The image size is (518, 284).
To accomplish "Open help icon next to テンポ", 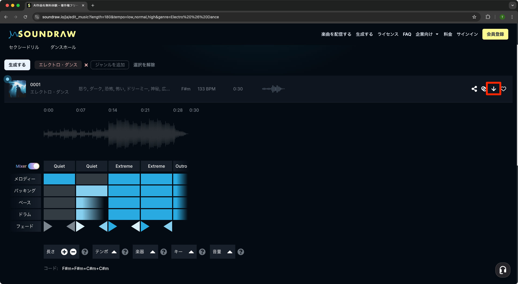I will tap(125, 252).
